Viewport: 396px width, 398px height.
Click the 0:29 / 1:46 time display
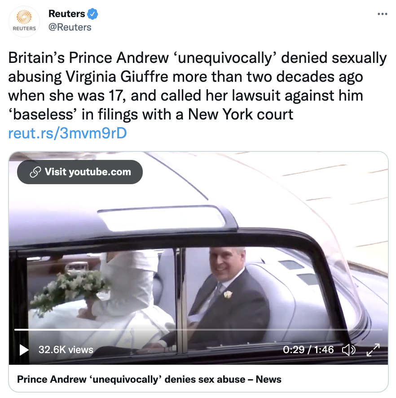click(x=308, y=350)
